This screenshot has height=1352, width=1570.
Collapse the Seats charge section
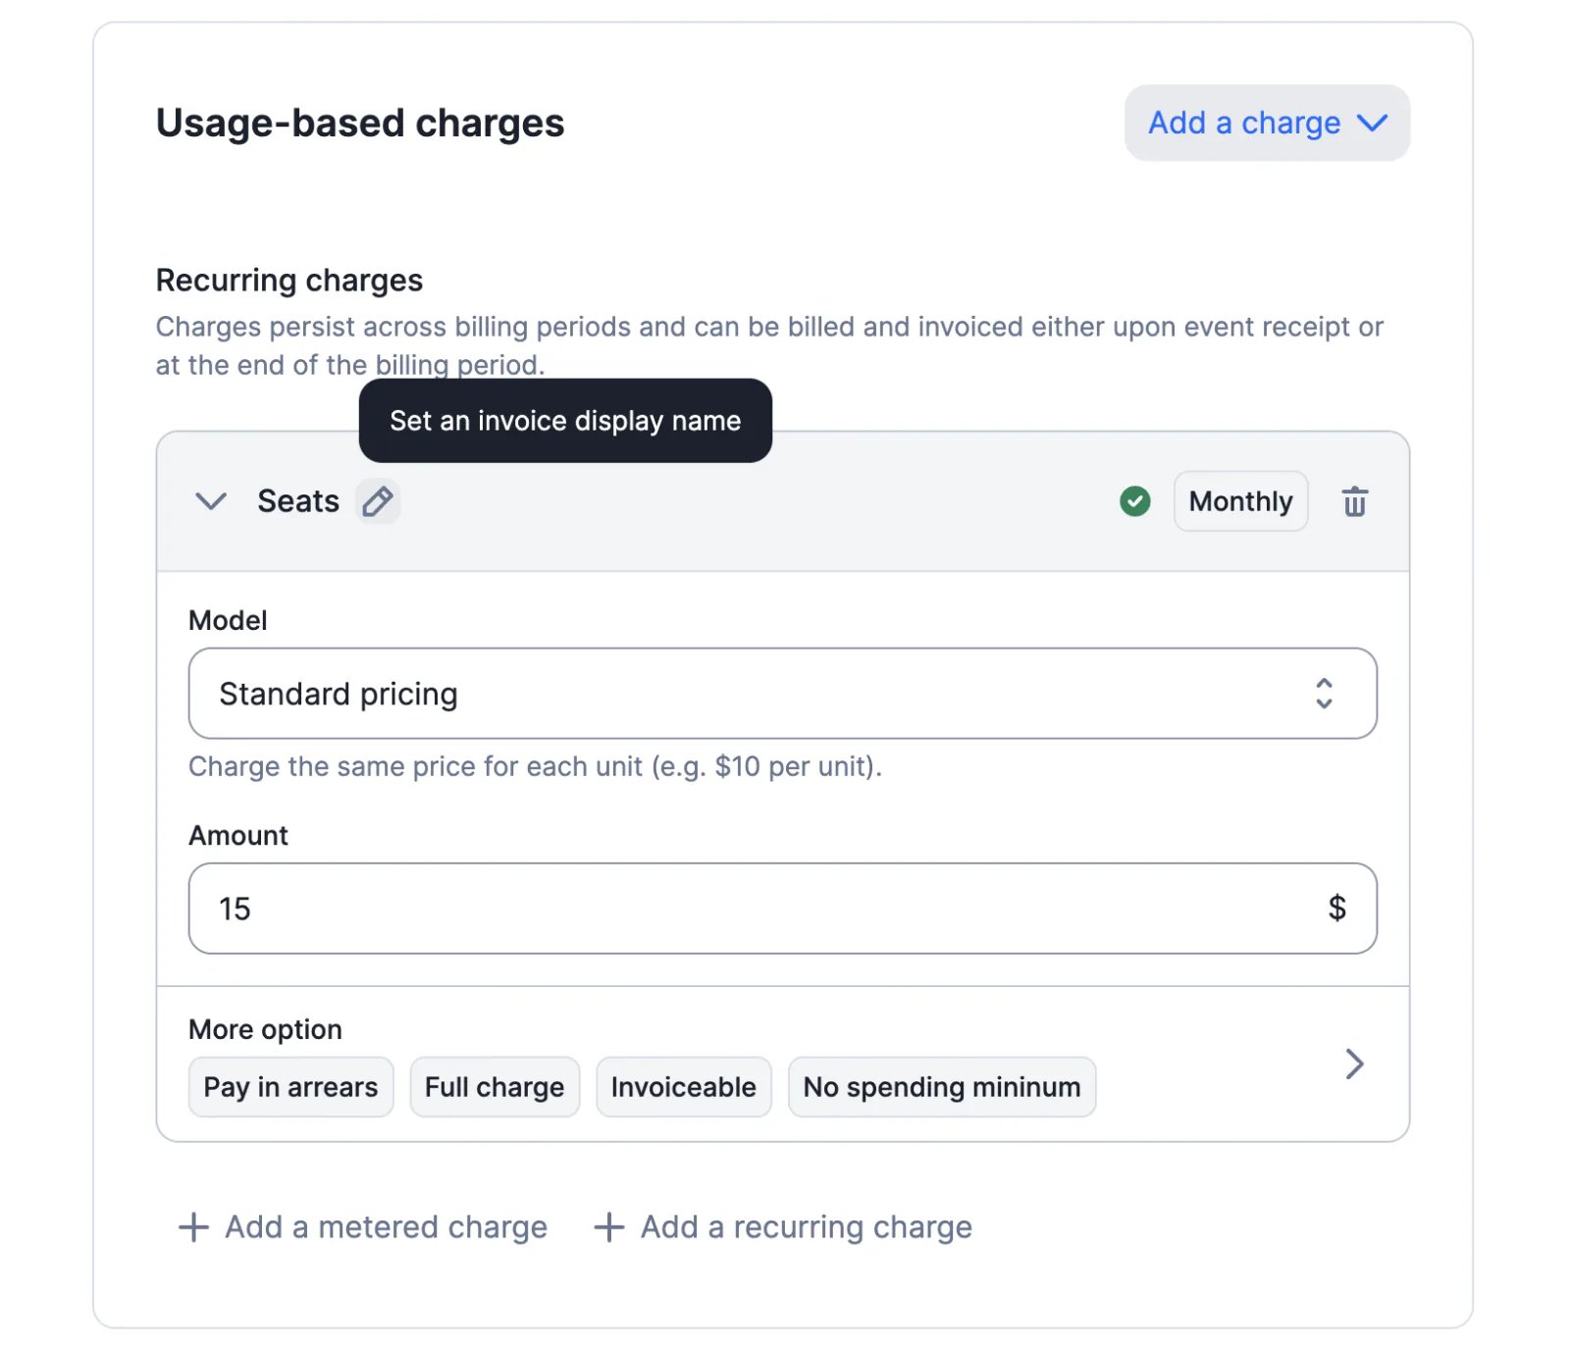coord(211,501)
